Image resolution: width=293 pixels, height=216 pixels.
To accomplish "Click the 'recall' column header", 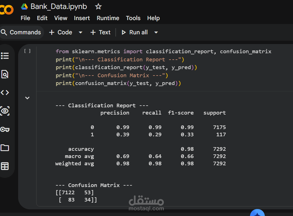I will (152, 113).
